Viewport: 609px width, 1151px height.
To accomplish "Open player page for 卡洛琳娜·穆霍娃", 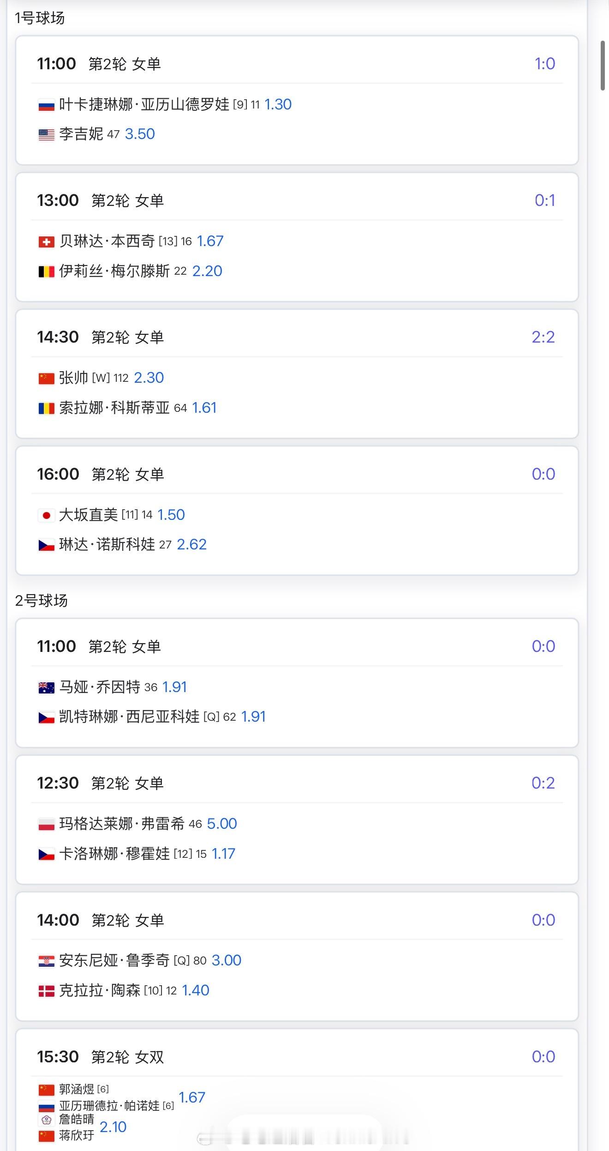I will [114, 854].
